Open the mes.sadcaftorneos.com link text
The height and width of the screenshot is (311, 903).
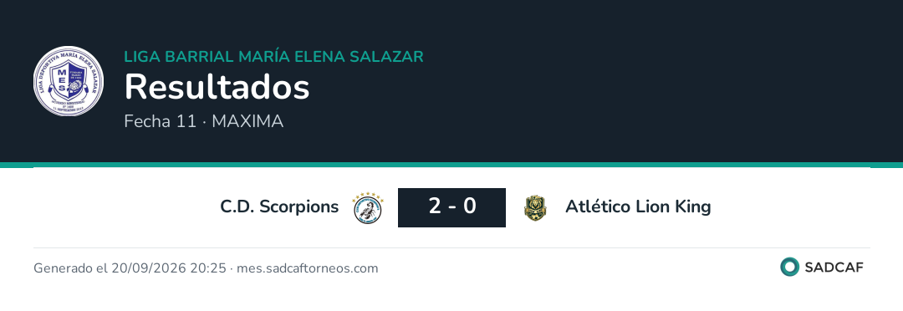tap(308, 268)
